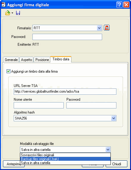
Task: Collapse the Modalità salvataggio file dropdown arrow
Action: [x=108, y=150]
